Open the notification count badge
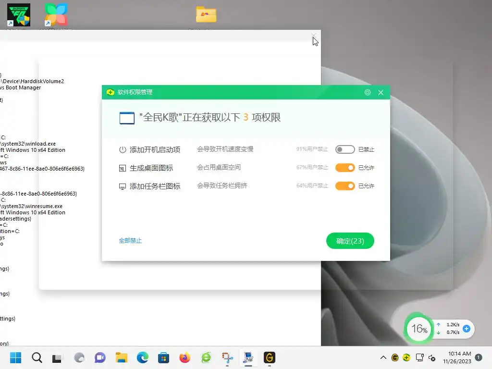Viewport: 492px width, 369px height. point(479,357)
